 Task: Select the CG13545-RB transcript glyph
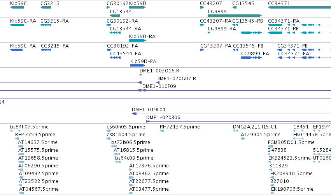[x=235, y=25]
